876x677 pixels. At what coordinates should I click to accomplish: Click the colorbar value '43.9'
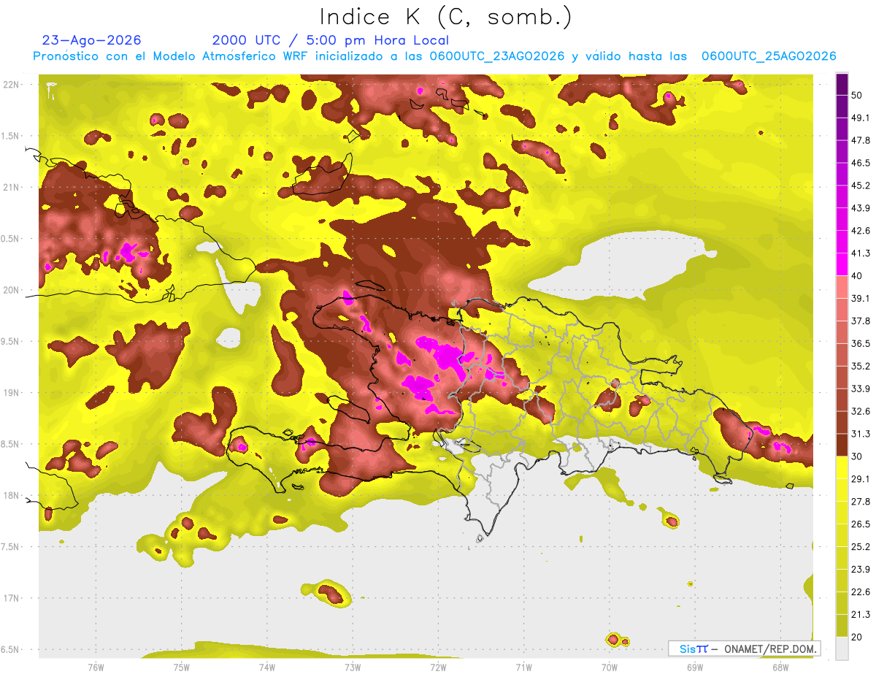click(x=860, y=208)
